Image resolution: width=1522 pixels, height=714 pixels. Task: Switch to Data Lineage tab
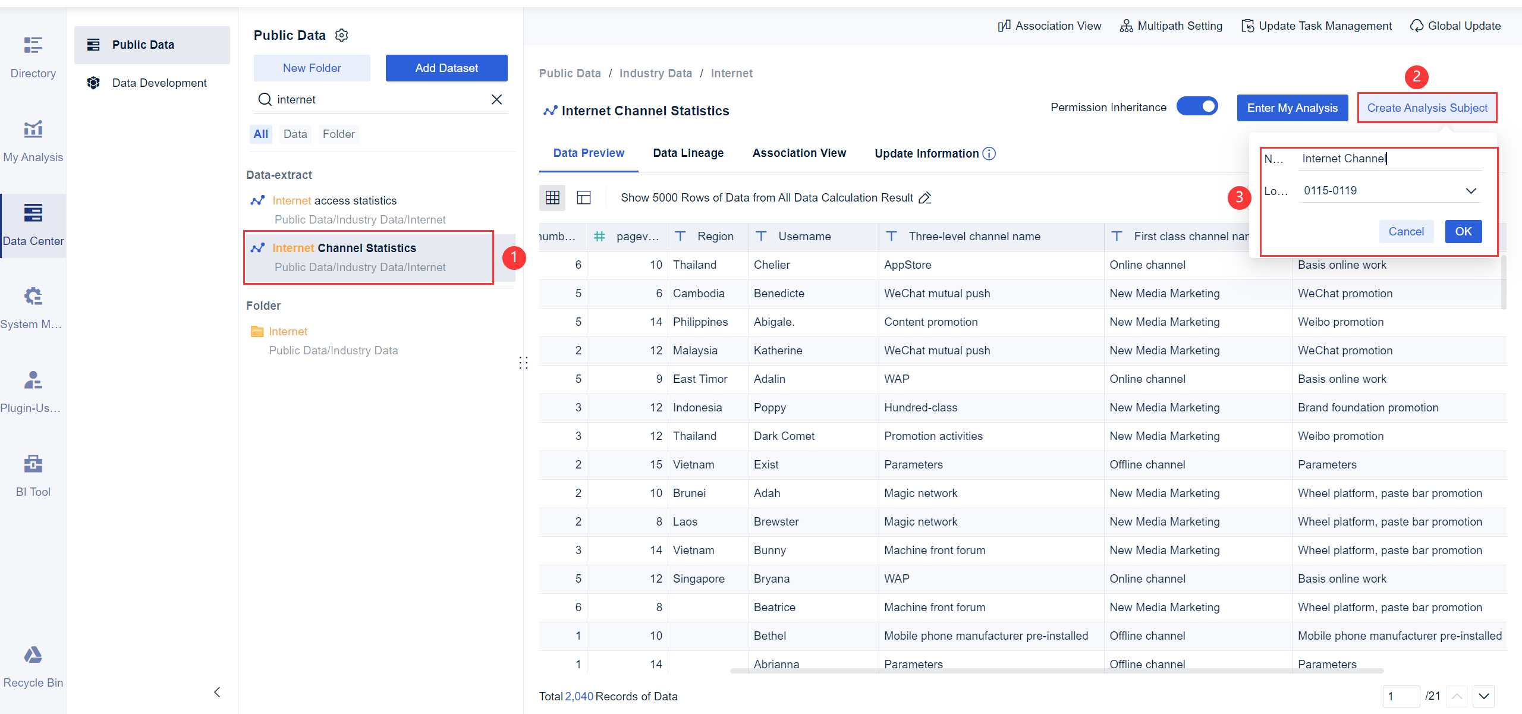click(x=688, y=153)
